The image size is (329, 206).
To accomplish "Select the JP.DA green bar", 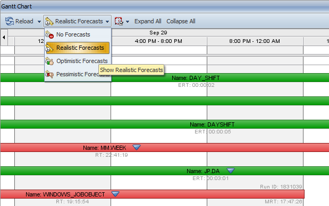I will tap(165, 171).
